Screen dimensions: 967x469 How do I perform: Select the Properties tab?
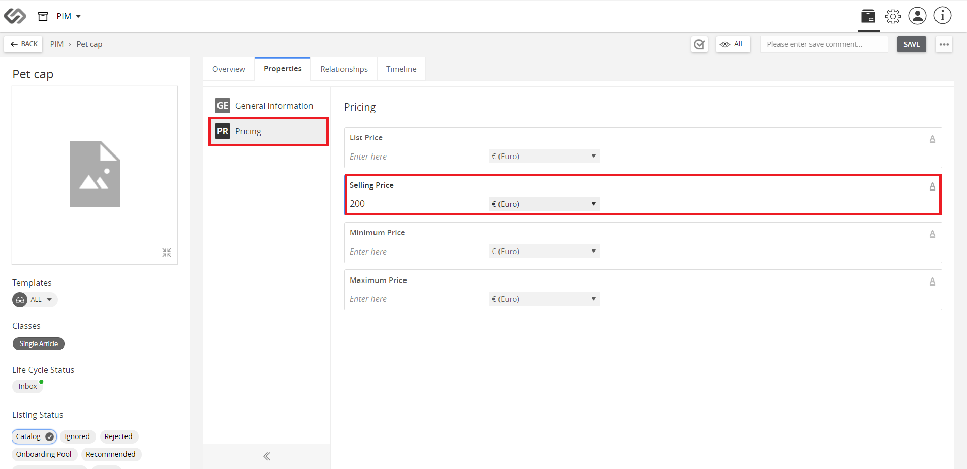click(x=283, y=69)
